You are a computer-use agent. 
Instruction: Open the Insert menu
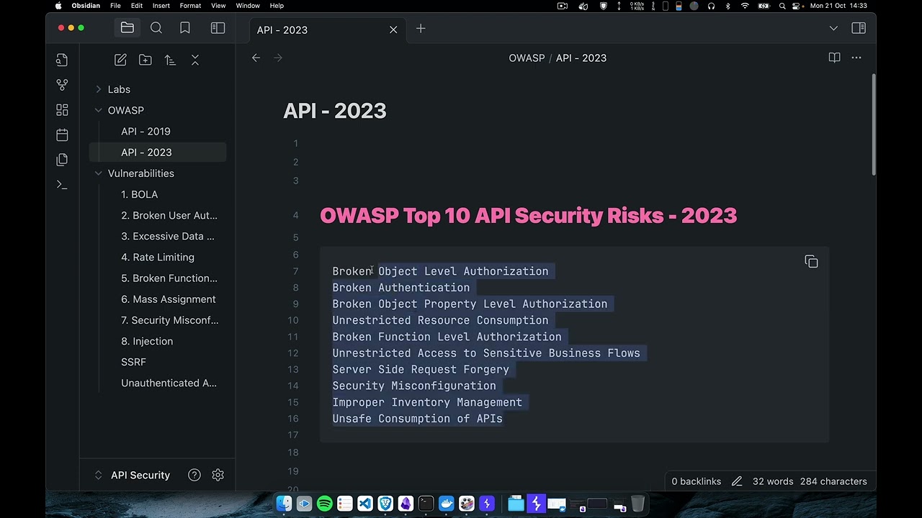[x=161, y=6]
